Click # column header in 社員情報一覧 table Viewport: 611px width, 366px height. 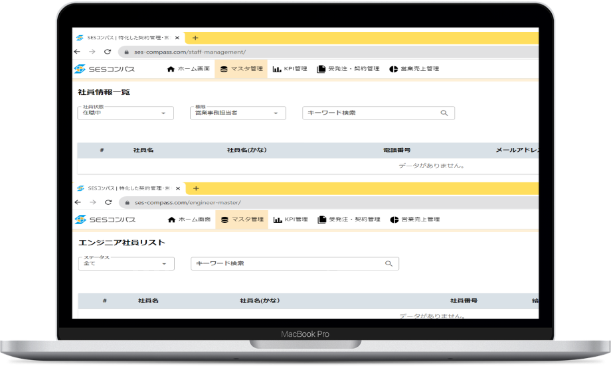click(102, 150)
